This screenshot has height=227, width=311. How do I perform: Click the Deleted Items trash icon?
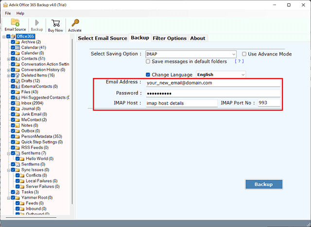click(17, 76)
